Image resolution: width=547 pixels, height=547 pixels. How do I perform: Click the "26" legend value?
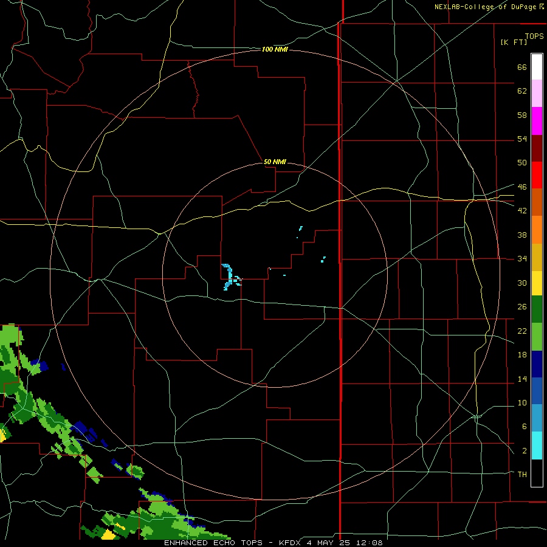(522, 307)
